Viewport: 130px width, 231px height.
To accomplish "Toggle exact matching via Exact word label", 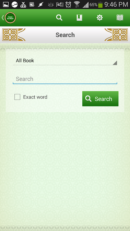I will (x=35, y=97).
